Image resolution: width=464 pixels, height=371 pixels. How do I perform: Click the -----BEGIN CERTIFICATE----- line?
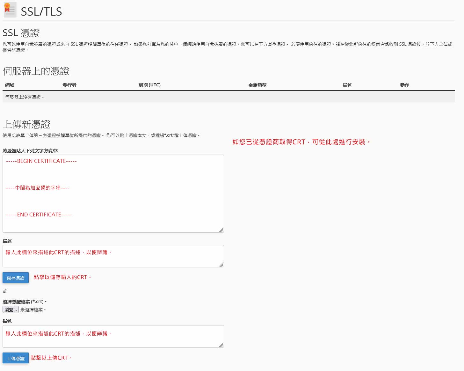click(41, 161)
